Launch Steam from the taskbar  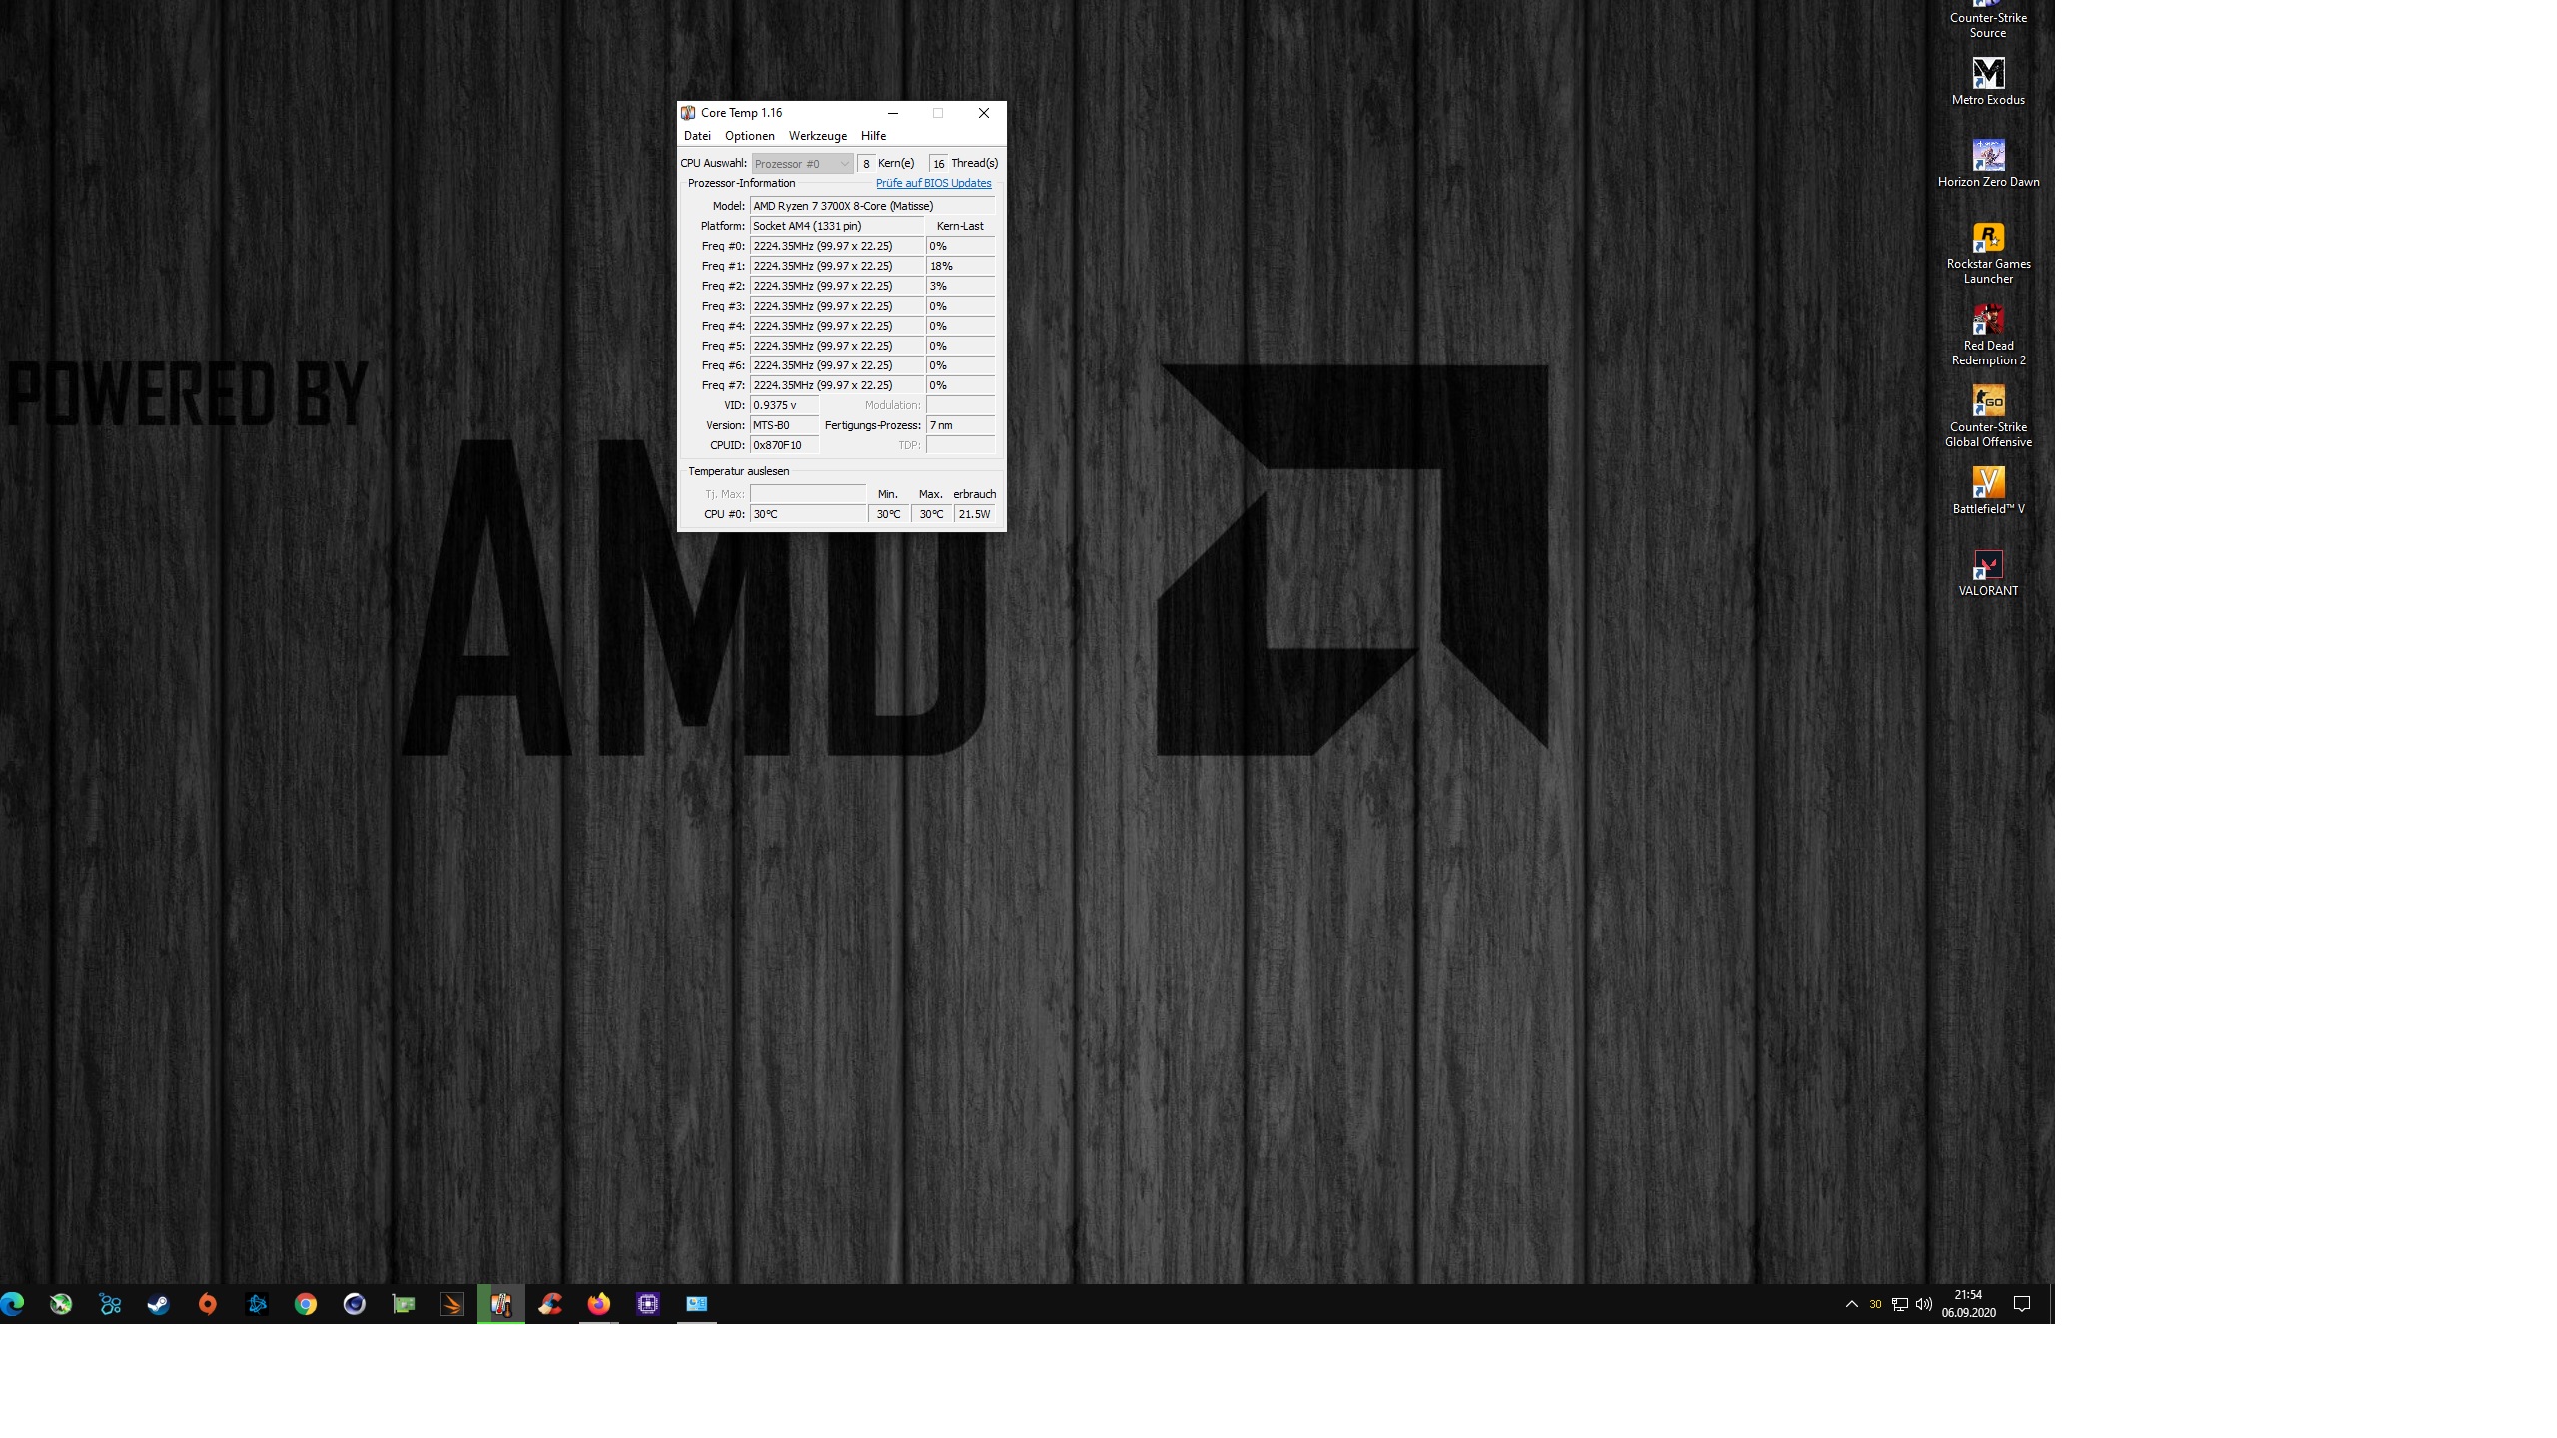(x=159, y=1304)
